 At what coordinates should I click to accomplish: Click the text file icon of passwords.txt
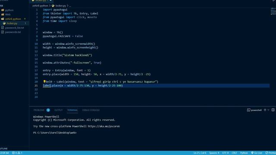pyautogui.click(x=3, y=32)
